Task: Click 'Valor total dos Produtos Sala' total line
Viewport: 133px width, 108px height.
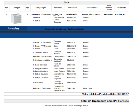Action: [105, 94]
